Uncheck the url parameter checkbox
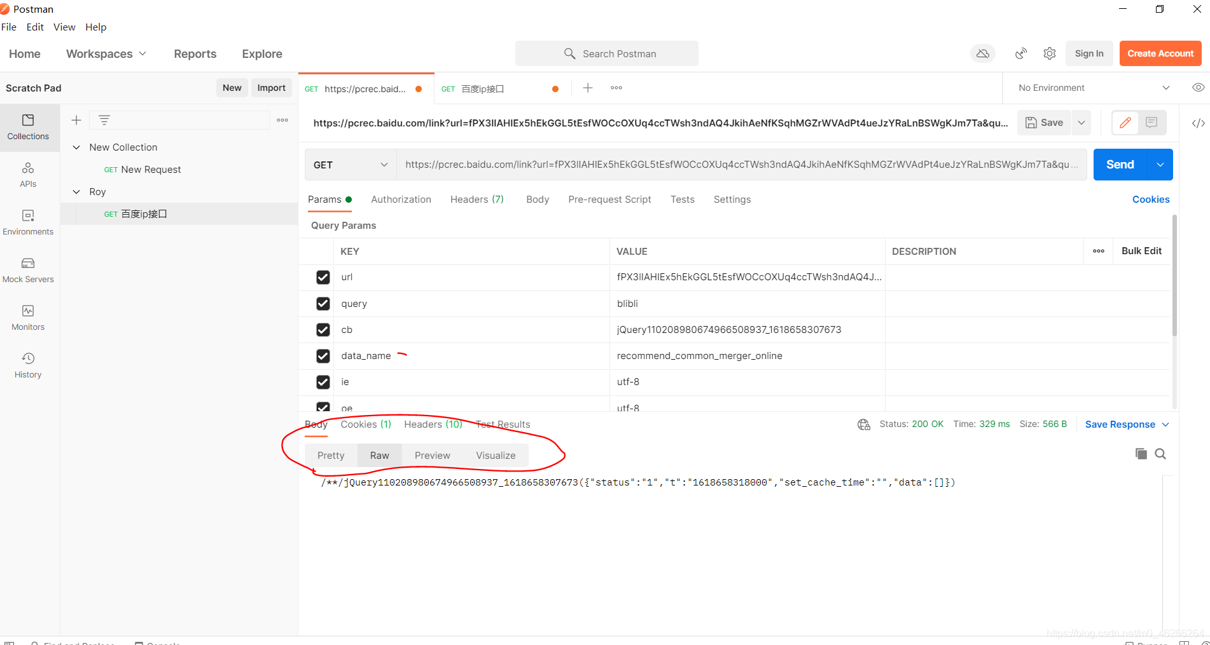1210x645 pixels. [x=323, y=277]
